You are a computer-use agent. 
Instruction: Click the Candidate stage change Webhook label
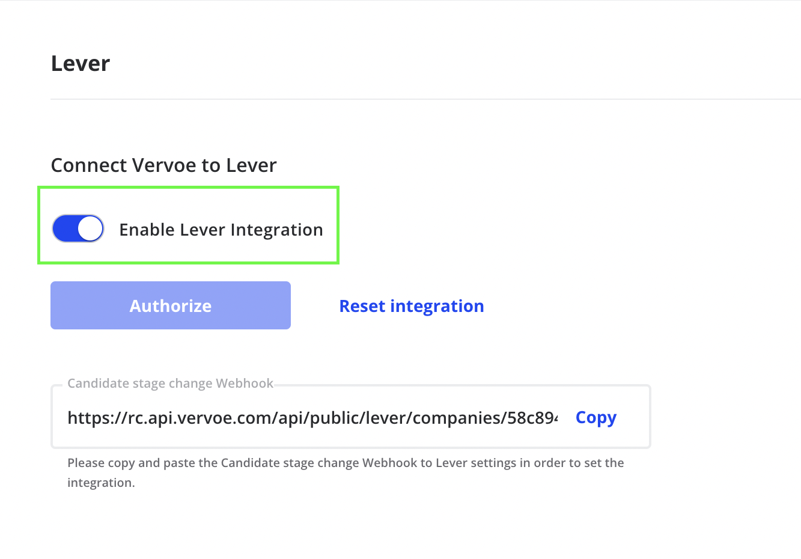click(x=171, y=383)
